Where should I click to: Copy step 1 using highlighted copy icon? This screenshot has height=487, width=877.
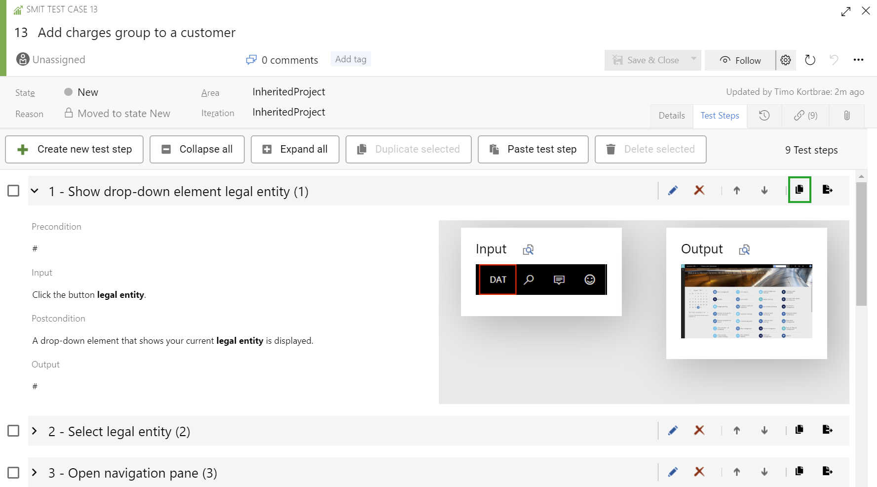point(799,190)
